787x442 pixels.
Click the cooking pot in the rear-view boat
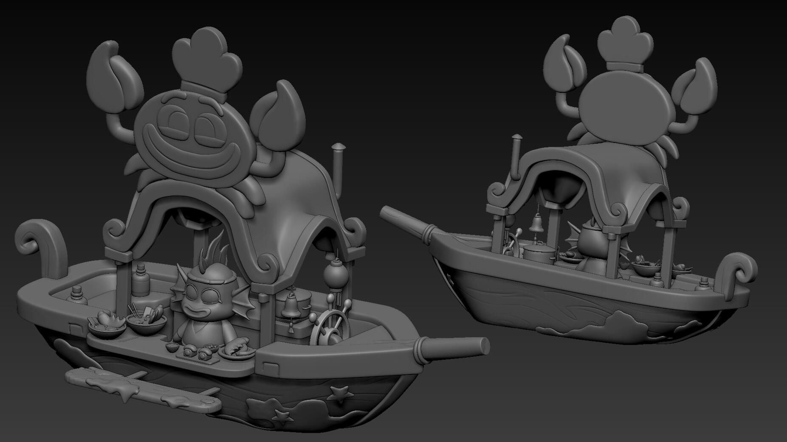[539, 253]
